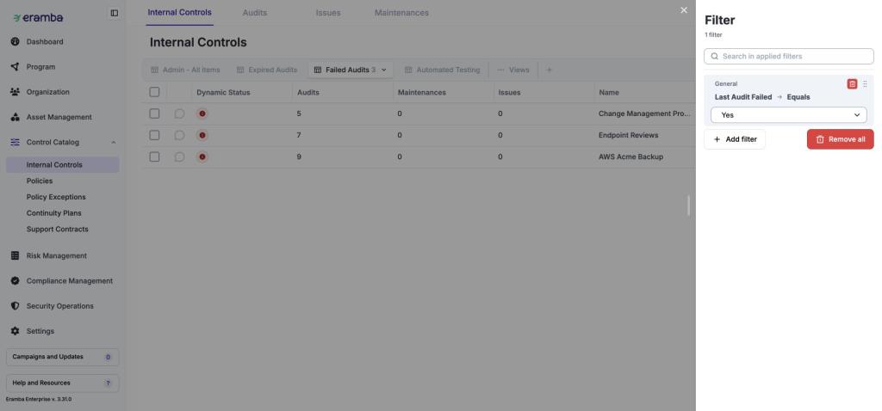Click the Dynamic Status column header
Viewport: 882px width, 411px height.
pos(223,93)
